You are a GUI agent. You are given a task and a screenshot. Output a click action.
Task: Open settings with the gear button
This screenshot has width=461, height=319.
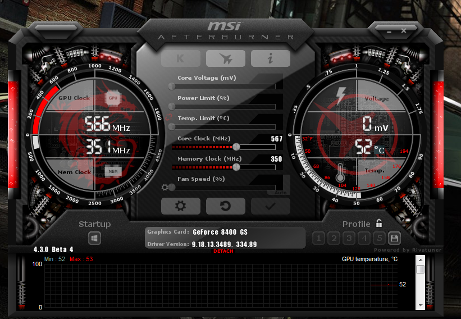click(180, 206)
